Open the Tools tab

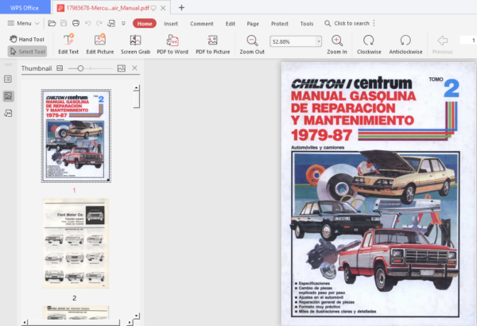(x=307, y=23)
